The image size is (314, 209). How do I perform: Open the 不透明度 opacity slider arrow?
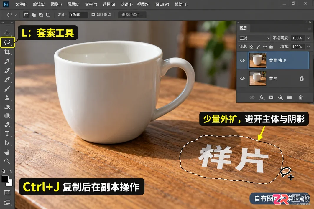[308, 38]
